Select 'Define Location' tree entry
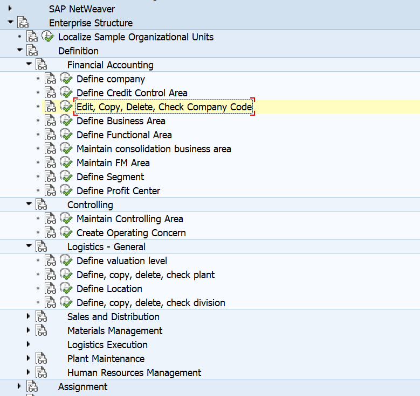Viewport: 420px width, 396px height. 109,289
